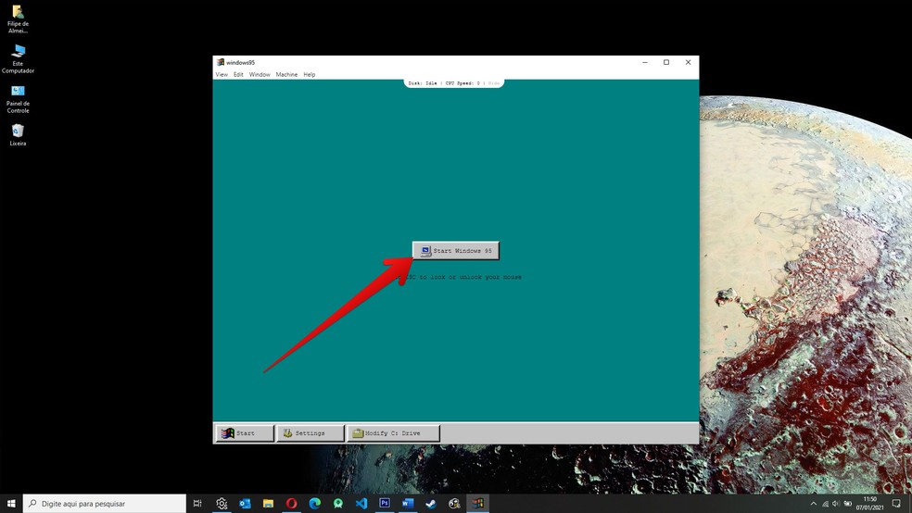Open Visual Studio Code from taskbar
This screenshot has height=513, width=912.
point(361,503)
